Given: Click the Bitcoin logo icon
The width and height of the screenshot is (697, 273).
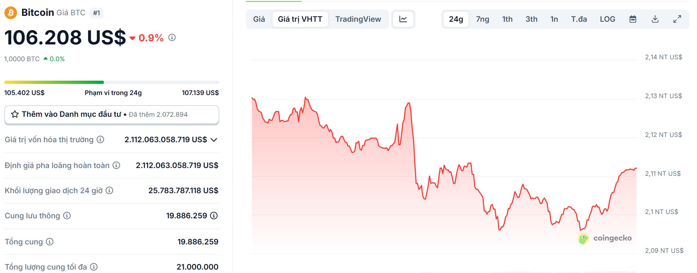Looking at the screenshot, I should pyautogui.click(x=11, y=13).
